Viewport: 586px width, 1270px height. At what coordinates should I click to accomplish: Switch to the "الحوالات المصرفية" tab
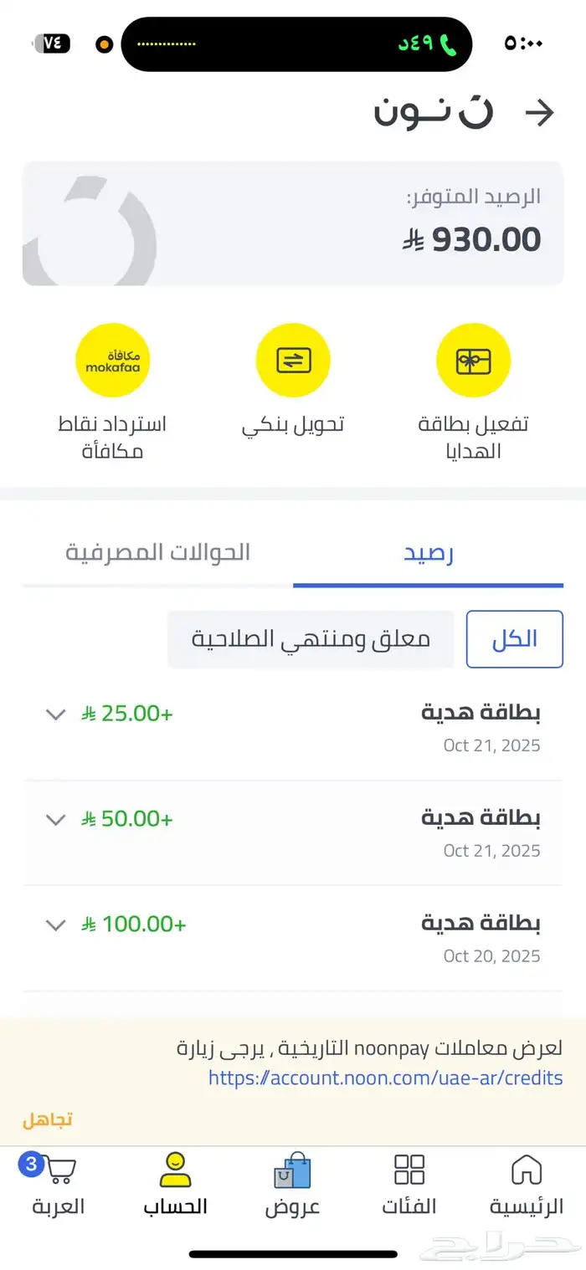point(158,553)
